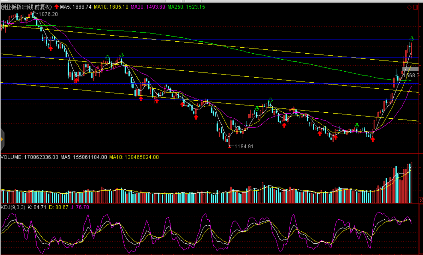Open the 创业板指 daily chart title settings
The height and width of the screenshot is (255, 423).
[26, 7]
